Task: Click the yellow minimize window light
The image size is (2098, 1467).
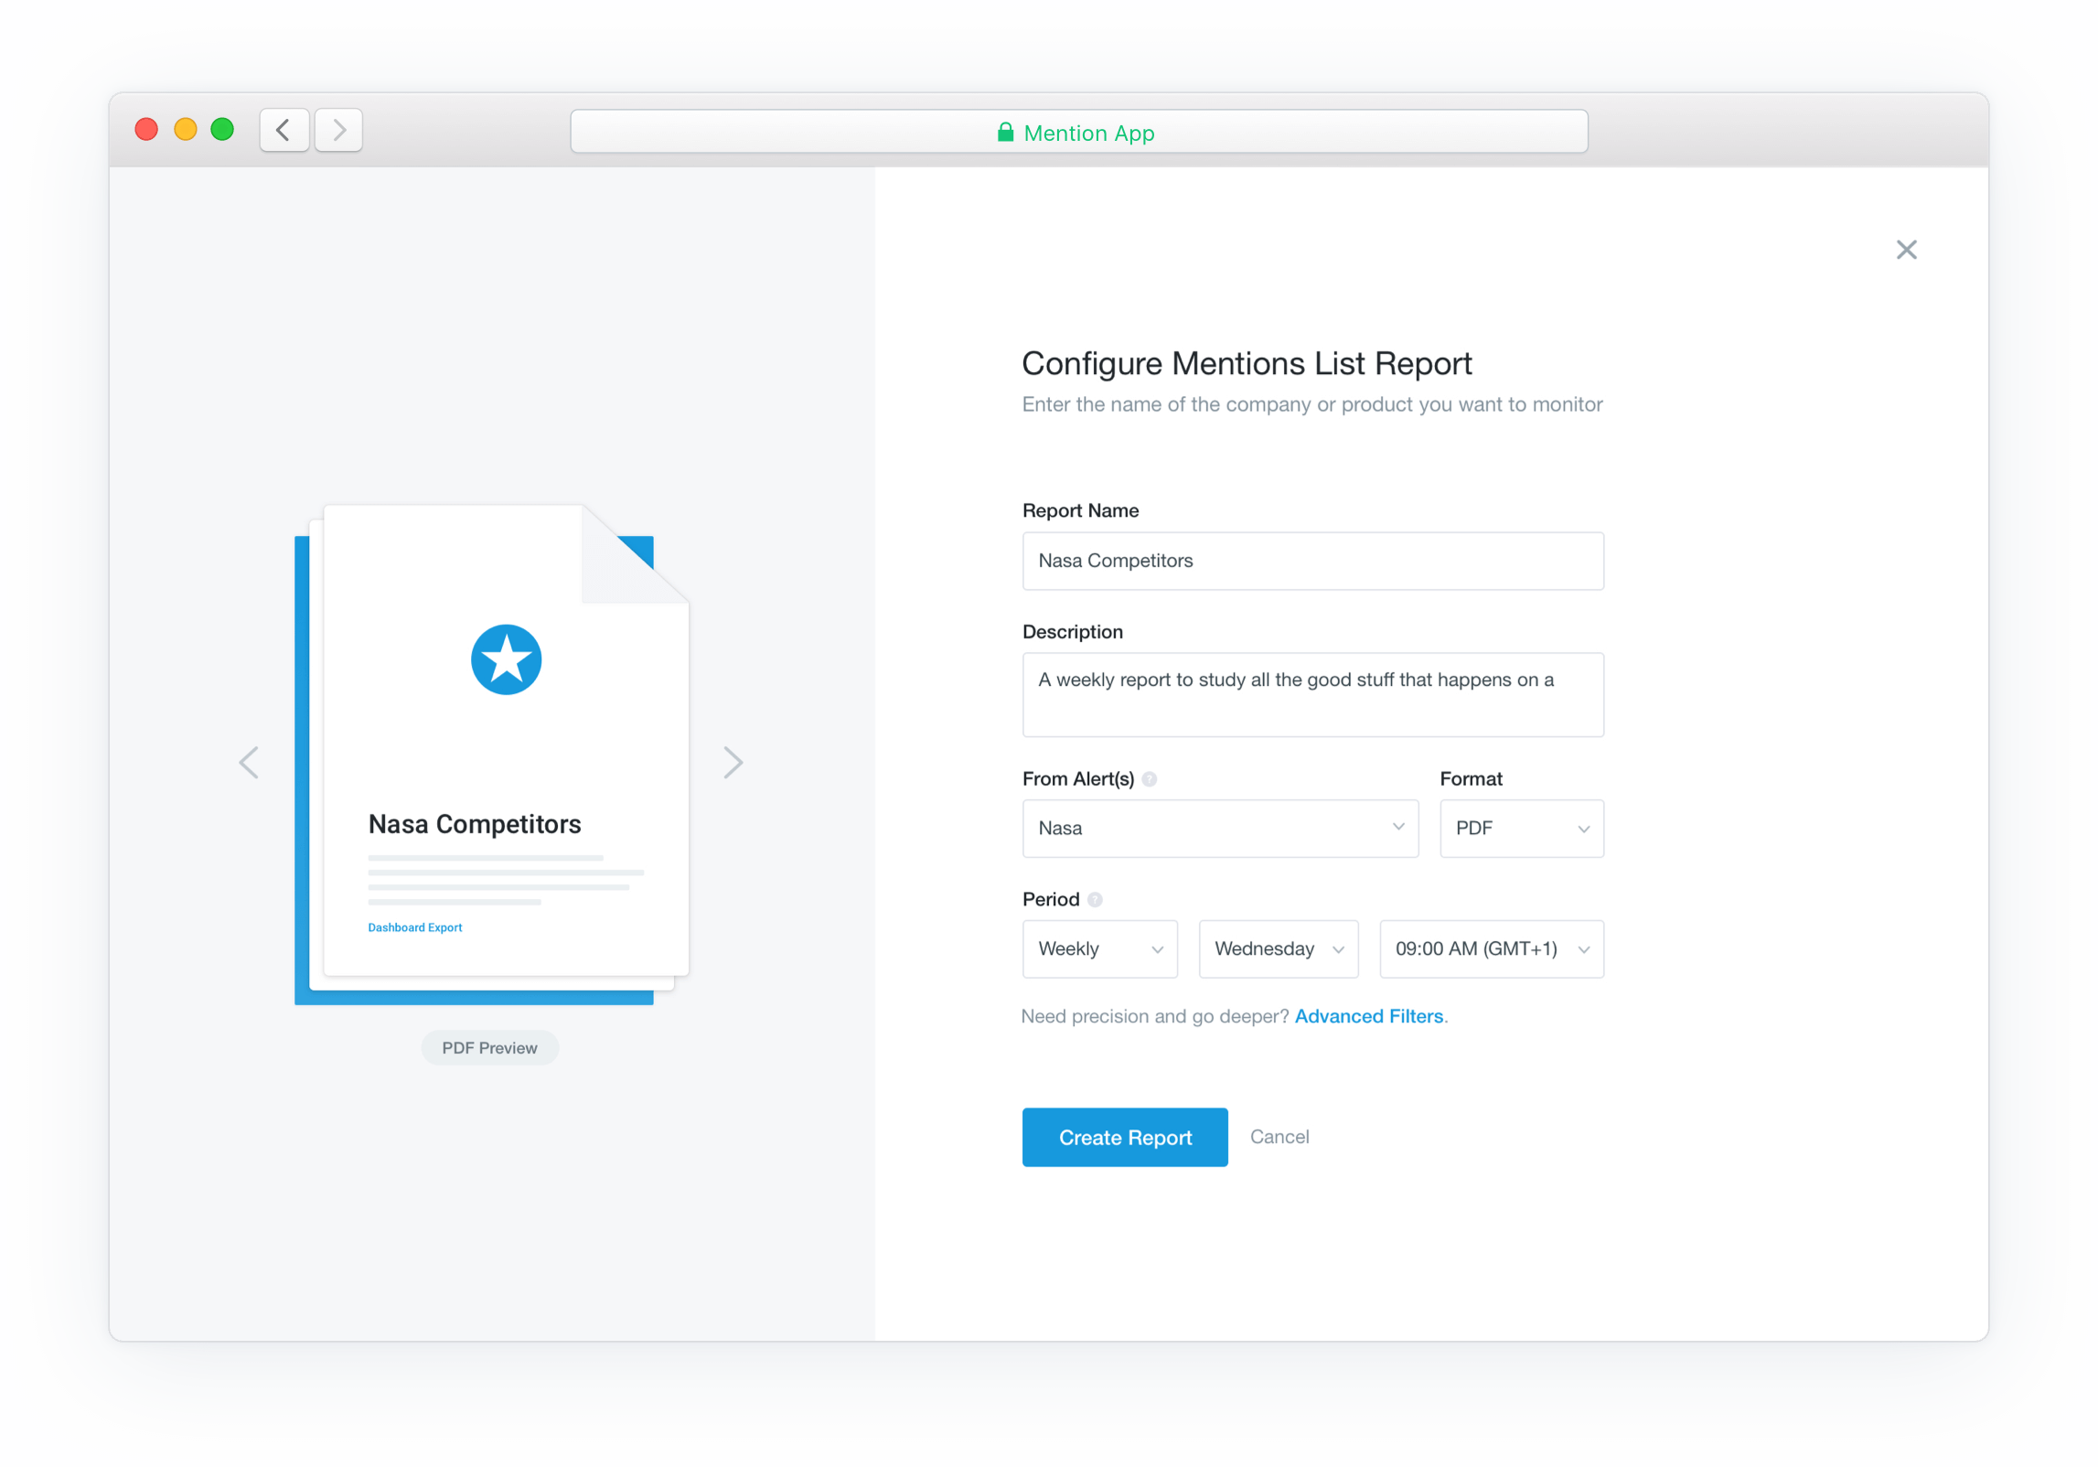Action: tap(185, 130)
